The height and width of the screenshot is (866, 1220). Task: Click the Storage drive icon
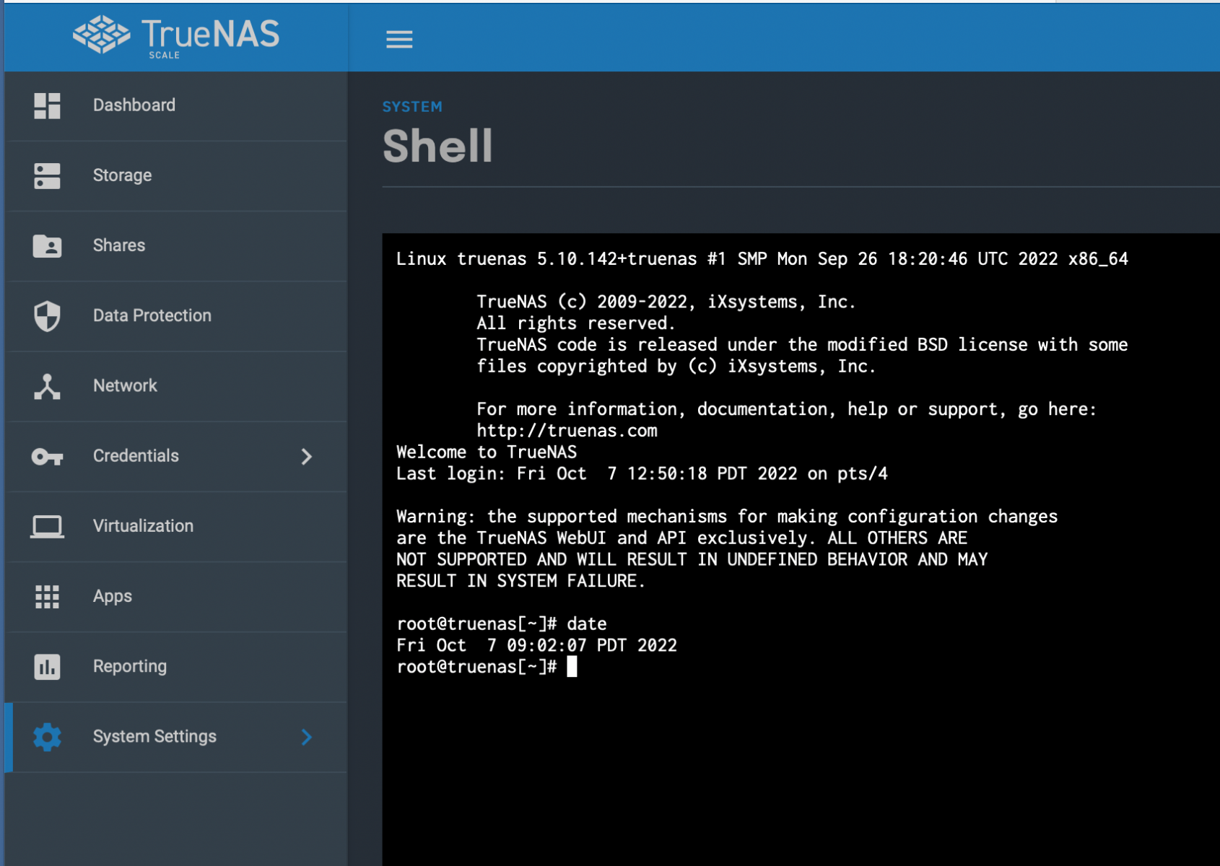(47, 175)
